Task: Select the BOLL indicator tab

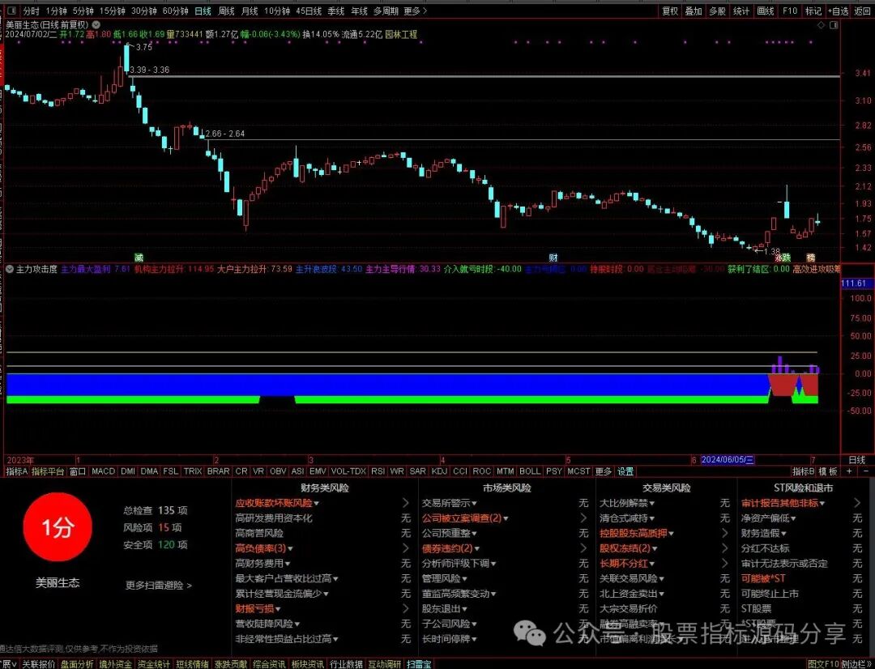Action: pyautogui.click(x=529, y=471)
